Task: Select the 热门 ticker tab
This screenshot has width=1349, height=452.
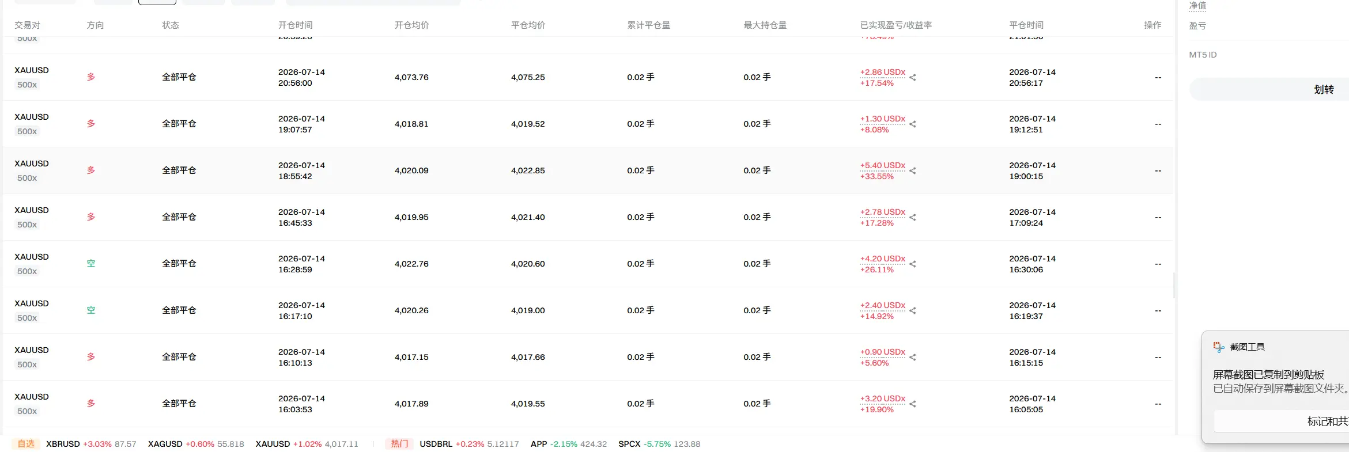Action: tap(399, 444)
